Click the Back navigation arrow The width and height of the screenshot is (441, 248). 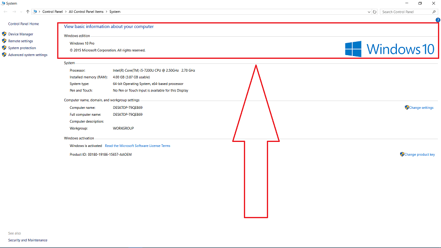tap(6, 12)
